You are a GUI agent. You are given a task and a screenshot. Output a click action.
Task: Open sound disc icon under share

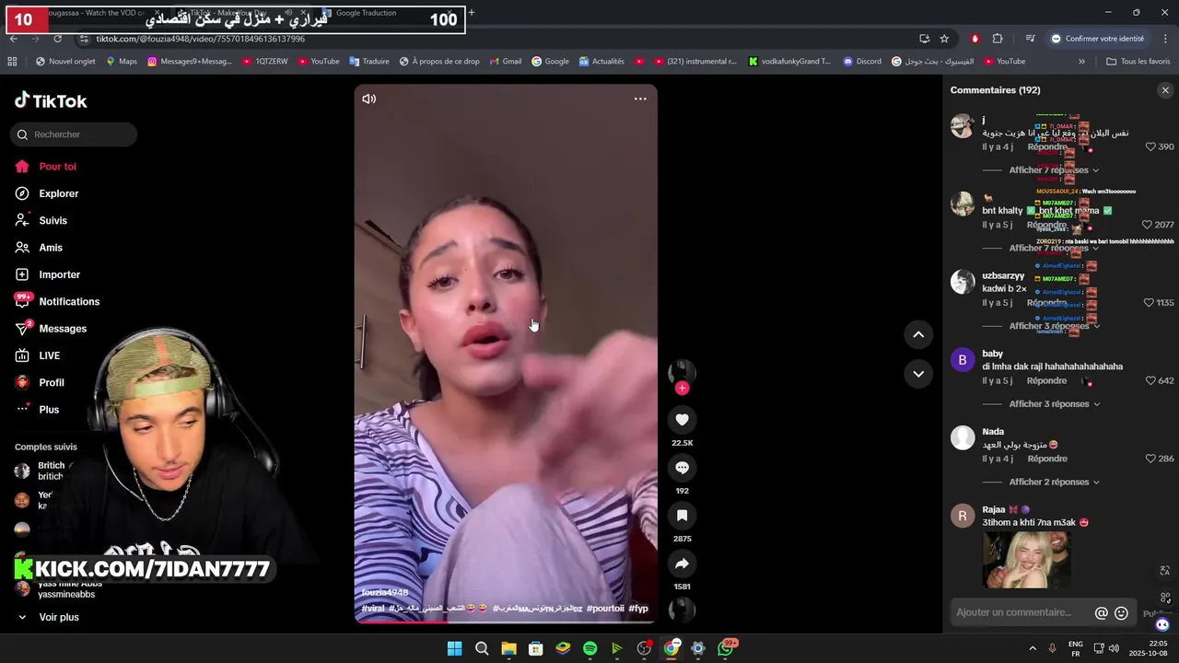[x=682, y=610]
